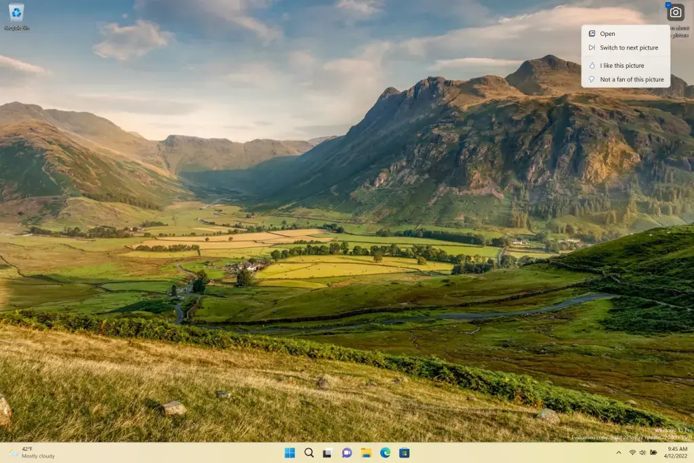Viewport: 694px width, 463px height.
Task: Open network settings from the system tray
Action: pos(632,453)
